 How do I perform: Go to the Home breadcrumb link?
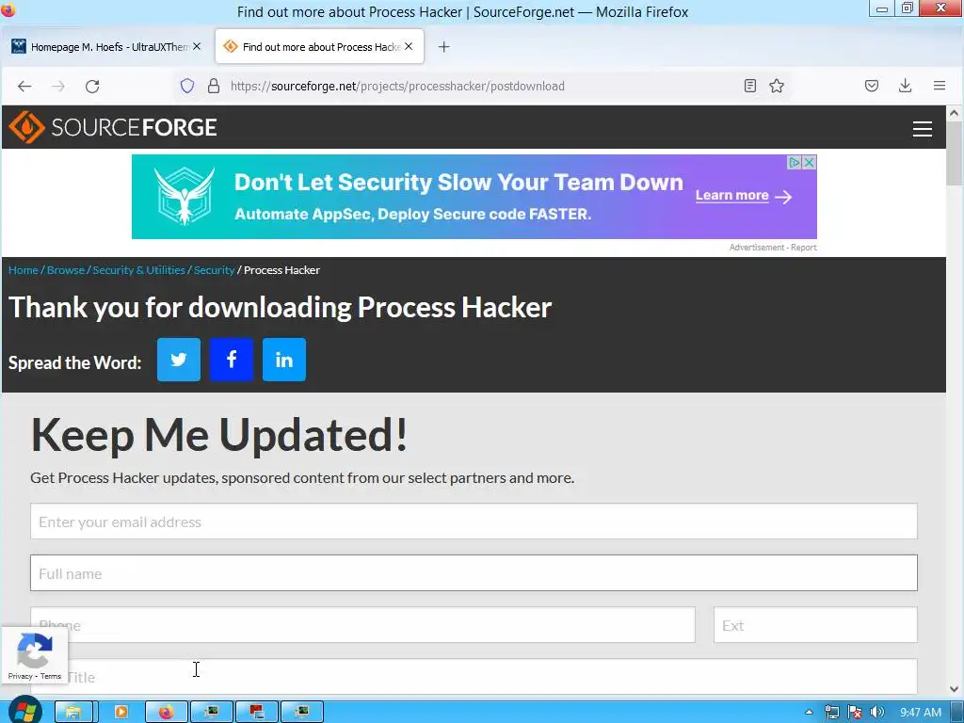pyautogui.click(x=24, y=270)
